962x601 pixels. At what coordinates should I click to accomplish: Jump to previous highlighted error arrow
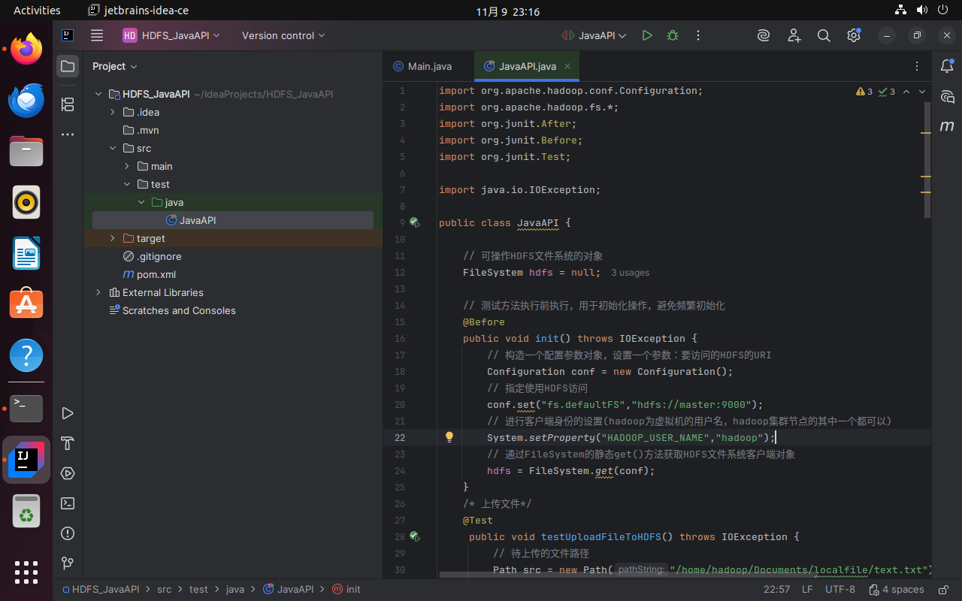point(906,92)
